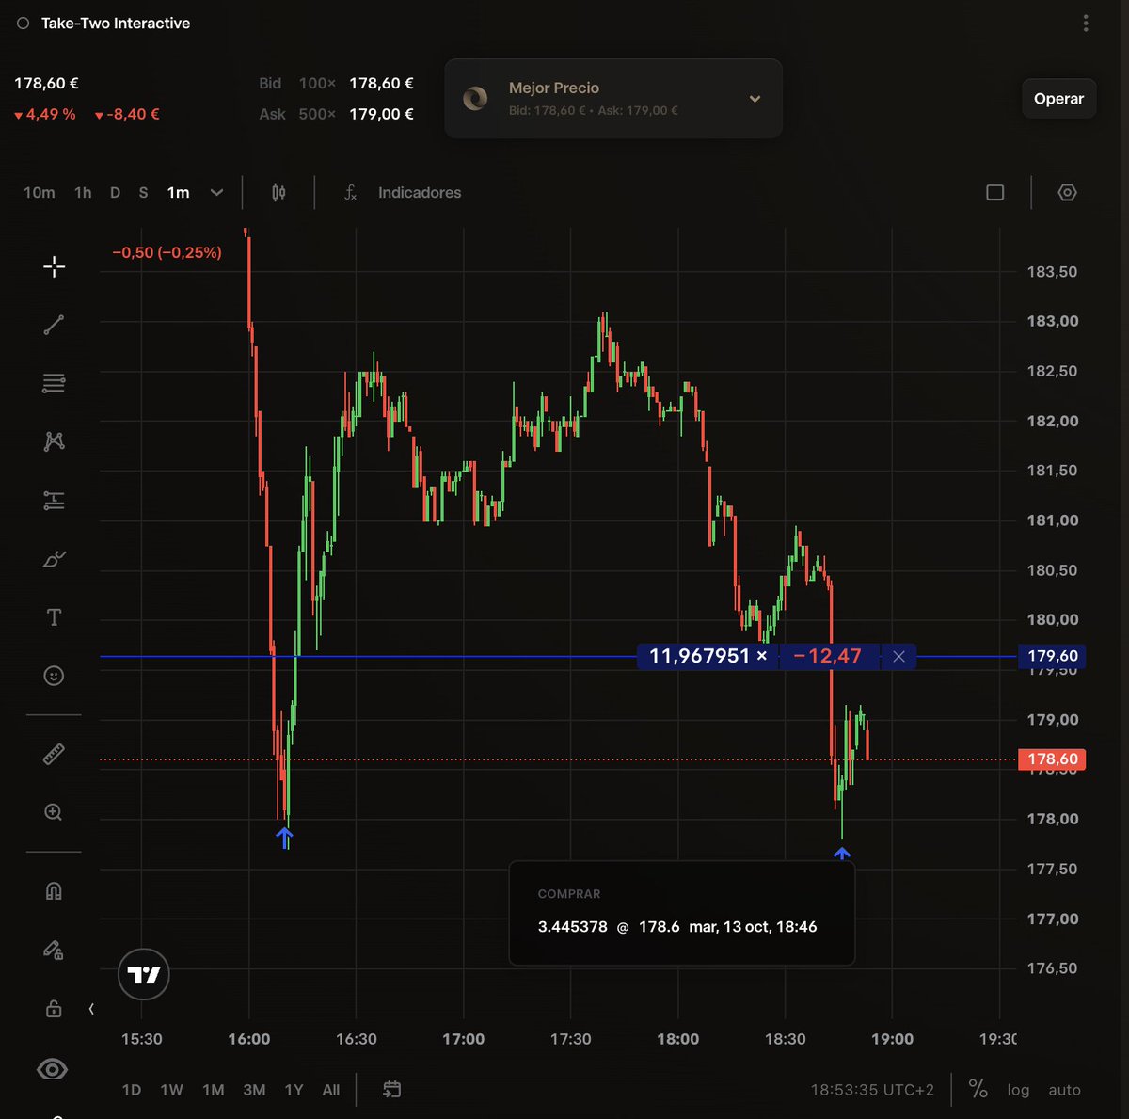The height and width of the screenshot is (1119, 1129).
Task: Lock all drawing tools
Action: 54,1008
